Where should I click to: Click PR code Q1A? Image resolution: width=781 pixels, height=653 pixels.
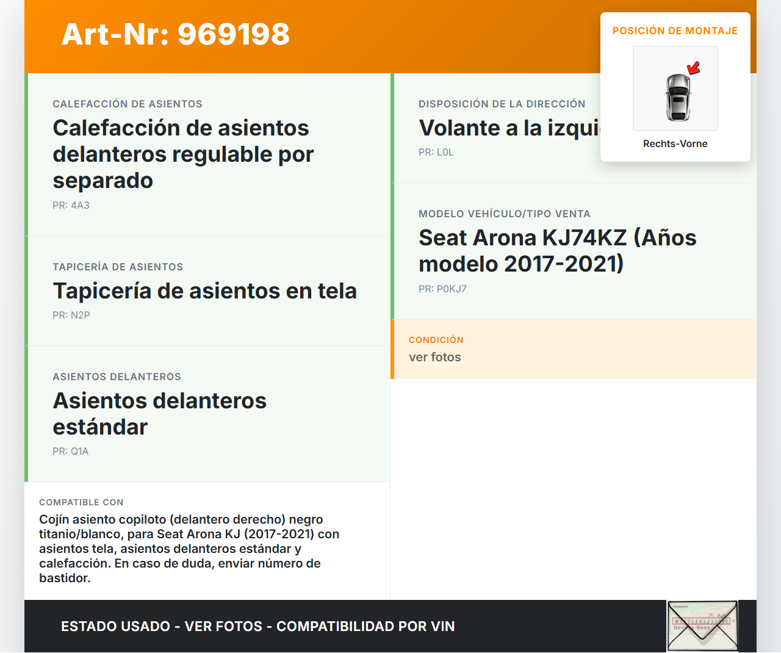tap(70, 452)
